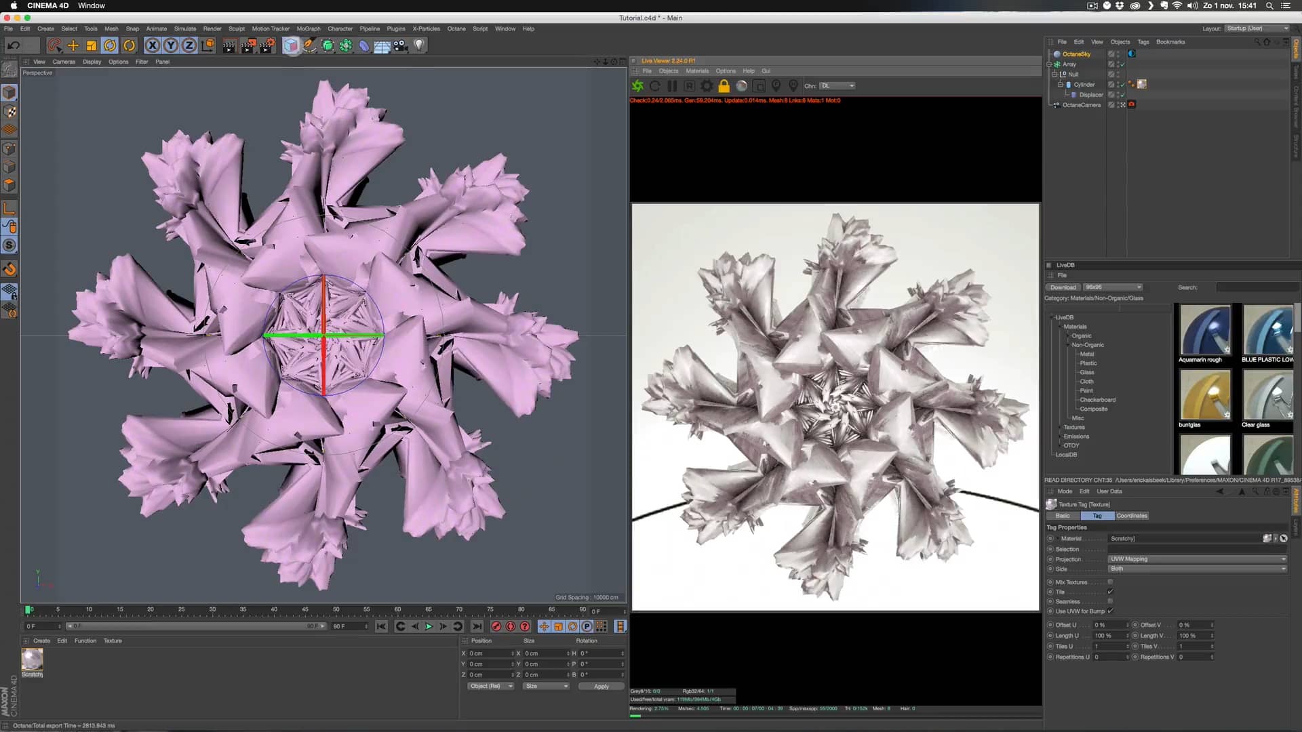Open the Live Viewer render settings gear icon
The height and width of the screenshot is (732, 1302).
tap(706, 86)
